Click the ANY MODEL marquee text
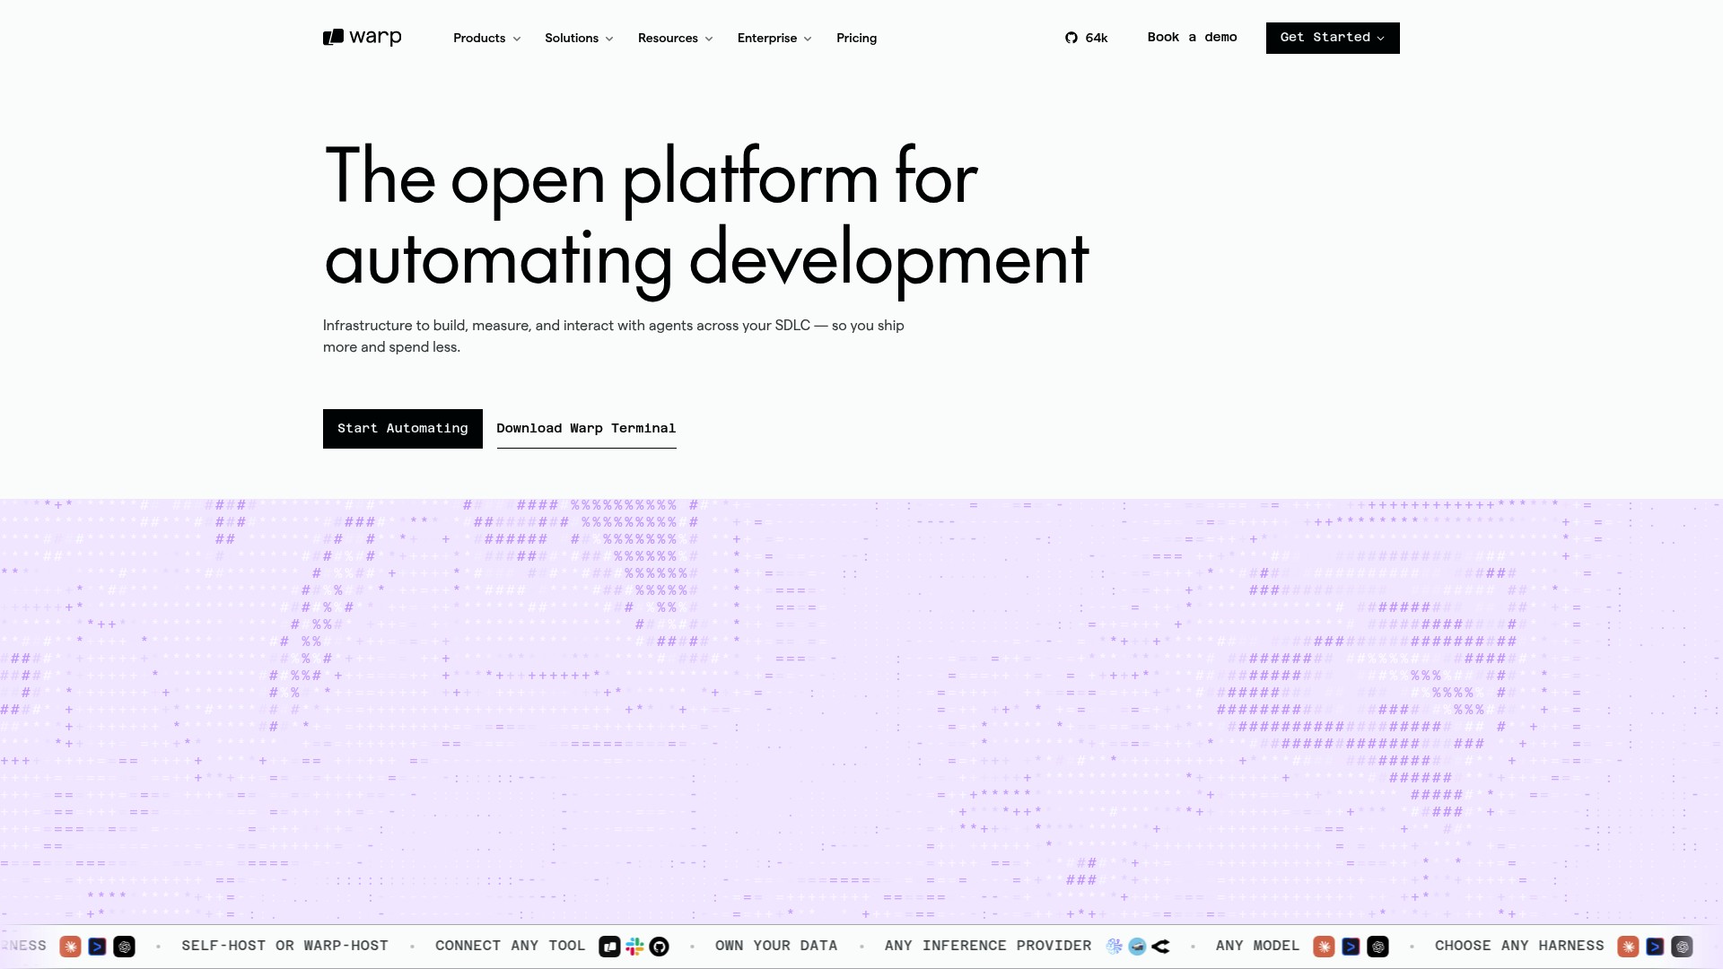Image resolution: width=1723 pixels, height=969 pixels. (x=1257, y=947)
